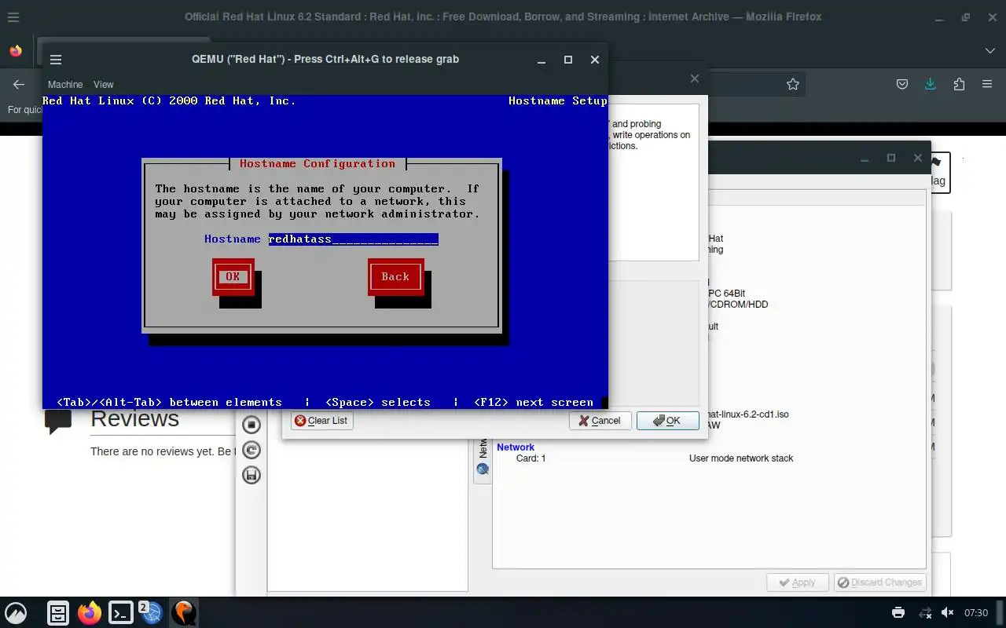The width and height of the screenshot is (1006, 628).
Task: Click OK in the background dialog
Action: (667, 421)
